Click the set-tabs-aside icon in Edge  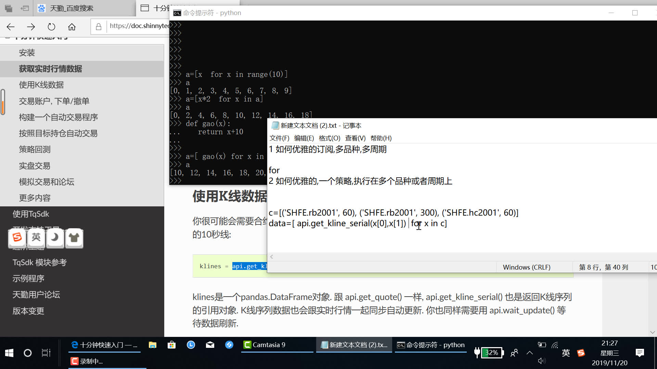click(25, 8)
